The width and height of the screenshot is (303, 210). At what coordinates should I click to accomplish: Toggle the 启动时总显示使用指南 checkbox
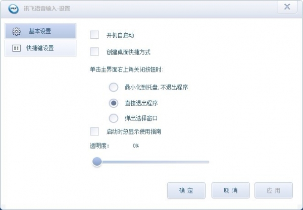(94, 131)
